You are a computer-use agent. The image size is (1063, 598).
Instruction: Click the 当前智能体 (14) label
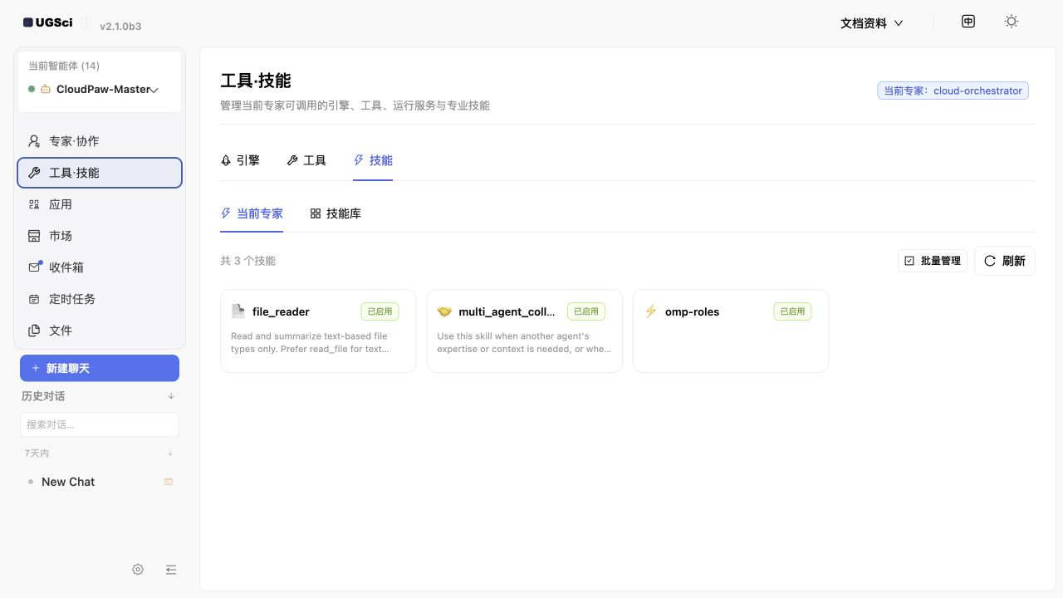coord(64,66)
